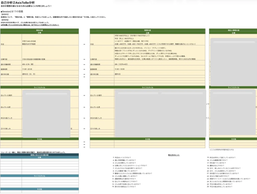Click the arrow icon beside the 仕事内容 row
This screenshot has height=194, width=257.
(x=84, y=59)
